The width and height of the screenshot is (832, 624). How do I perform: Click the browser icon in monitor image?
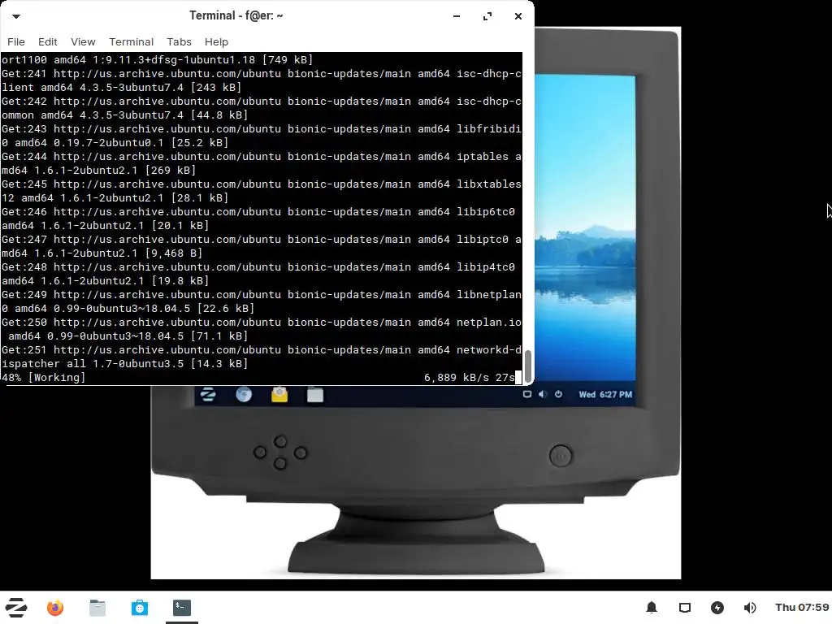pos(244,394)
